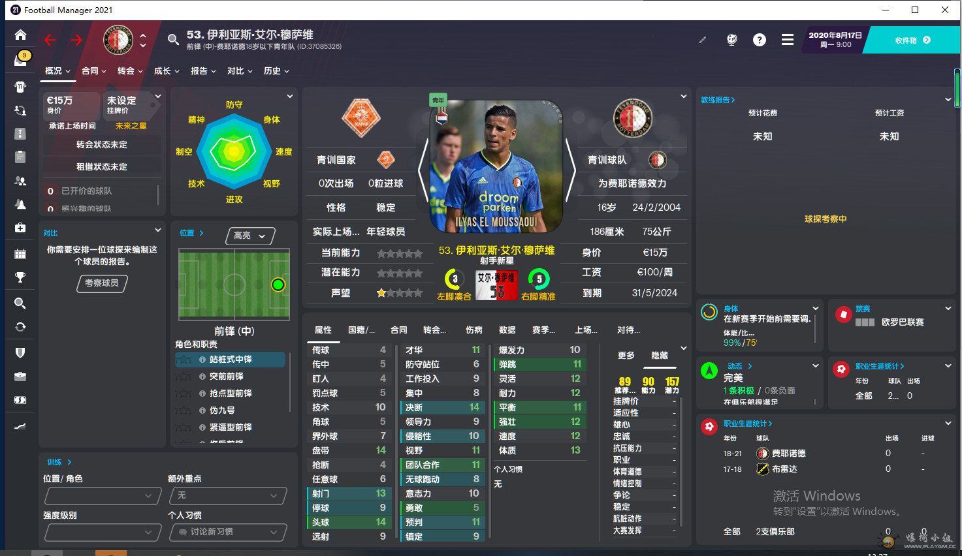Open the inbox icon with notification badge
Image resolution: width=962 pixels, height=556 pixels.
tap(21, 59)
